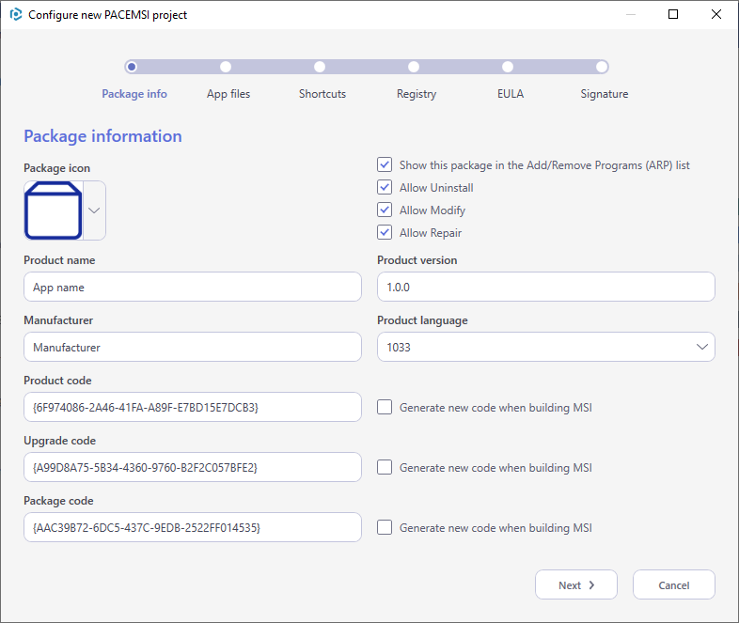
Task: Click the Package information heading
Action: click(x=102, y=136)
